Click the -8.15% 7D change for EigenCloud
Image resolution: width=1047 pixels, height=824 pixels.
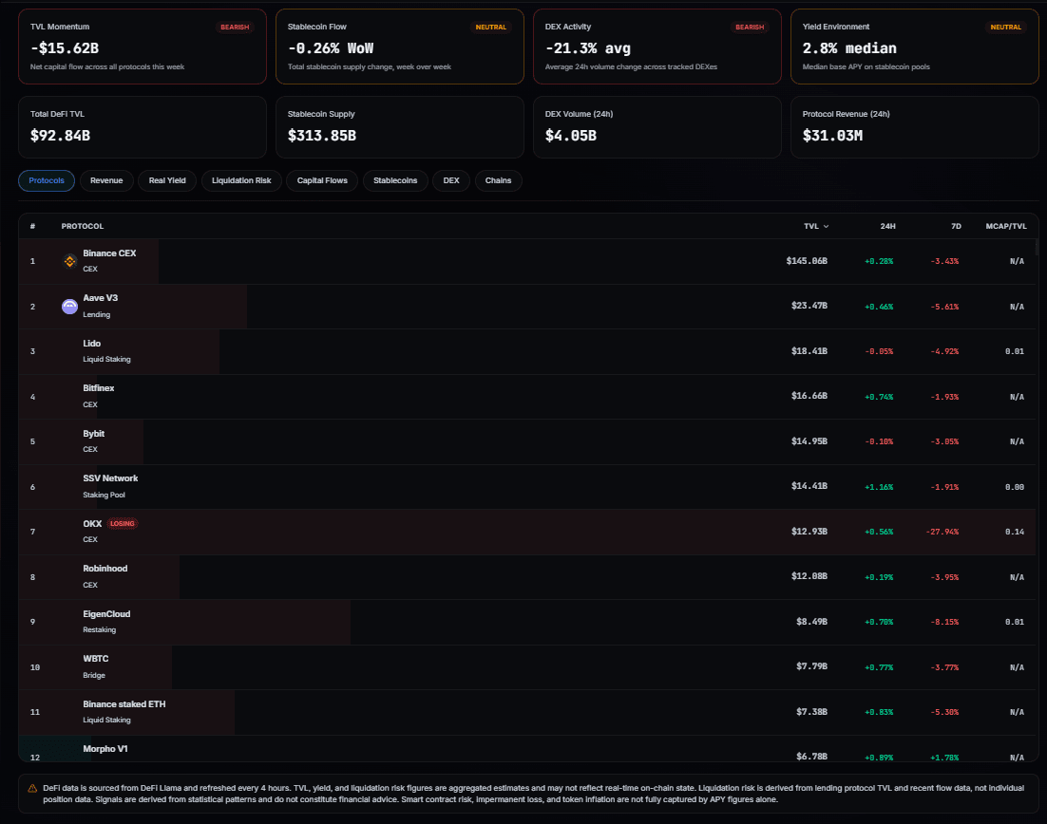tap(944, 622)
